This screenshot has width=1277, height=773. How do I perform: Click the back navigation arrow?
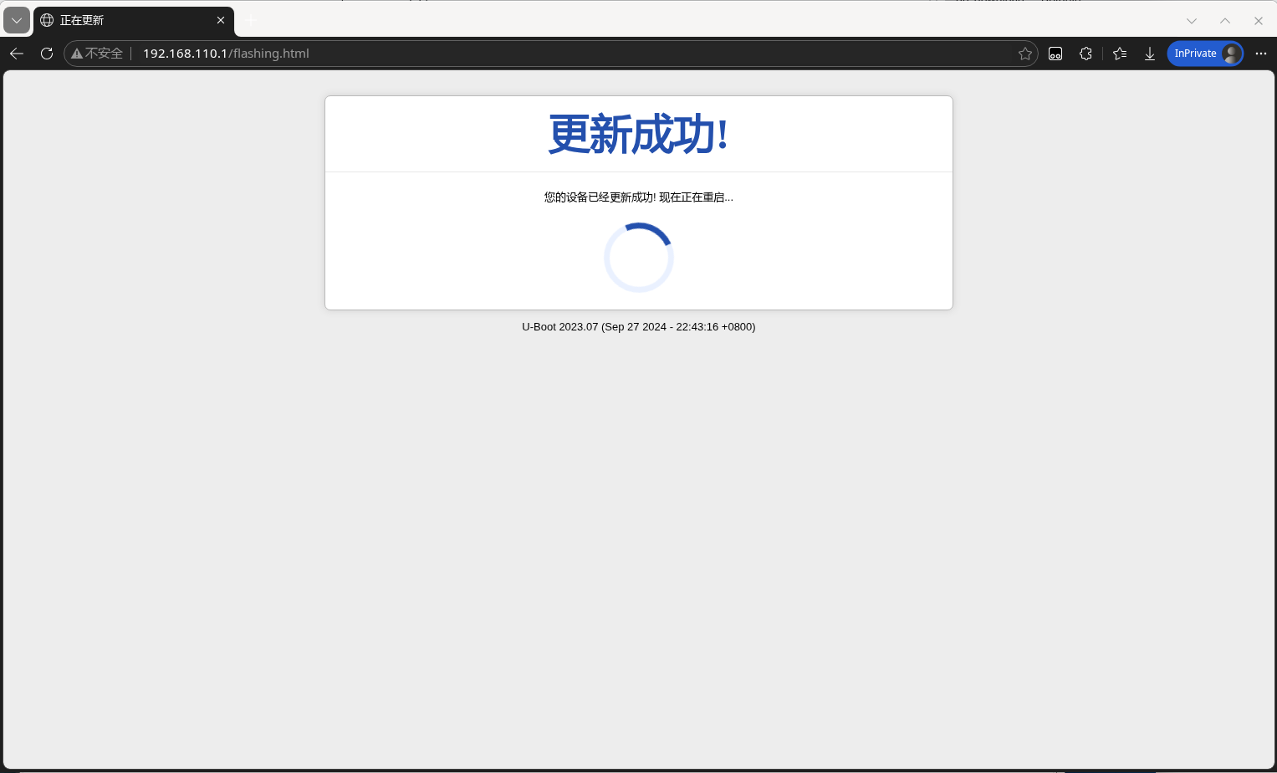coord(17,53)
